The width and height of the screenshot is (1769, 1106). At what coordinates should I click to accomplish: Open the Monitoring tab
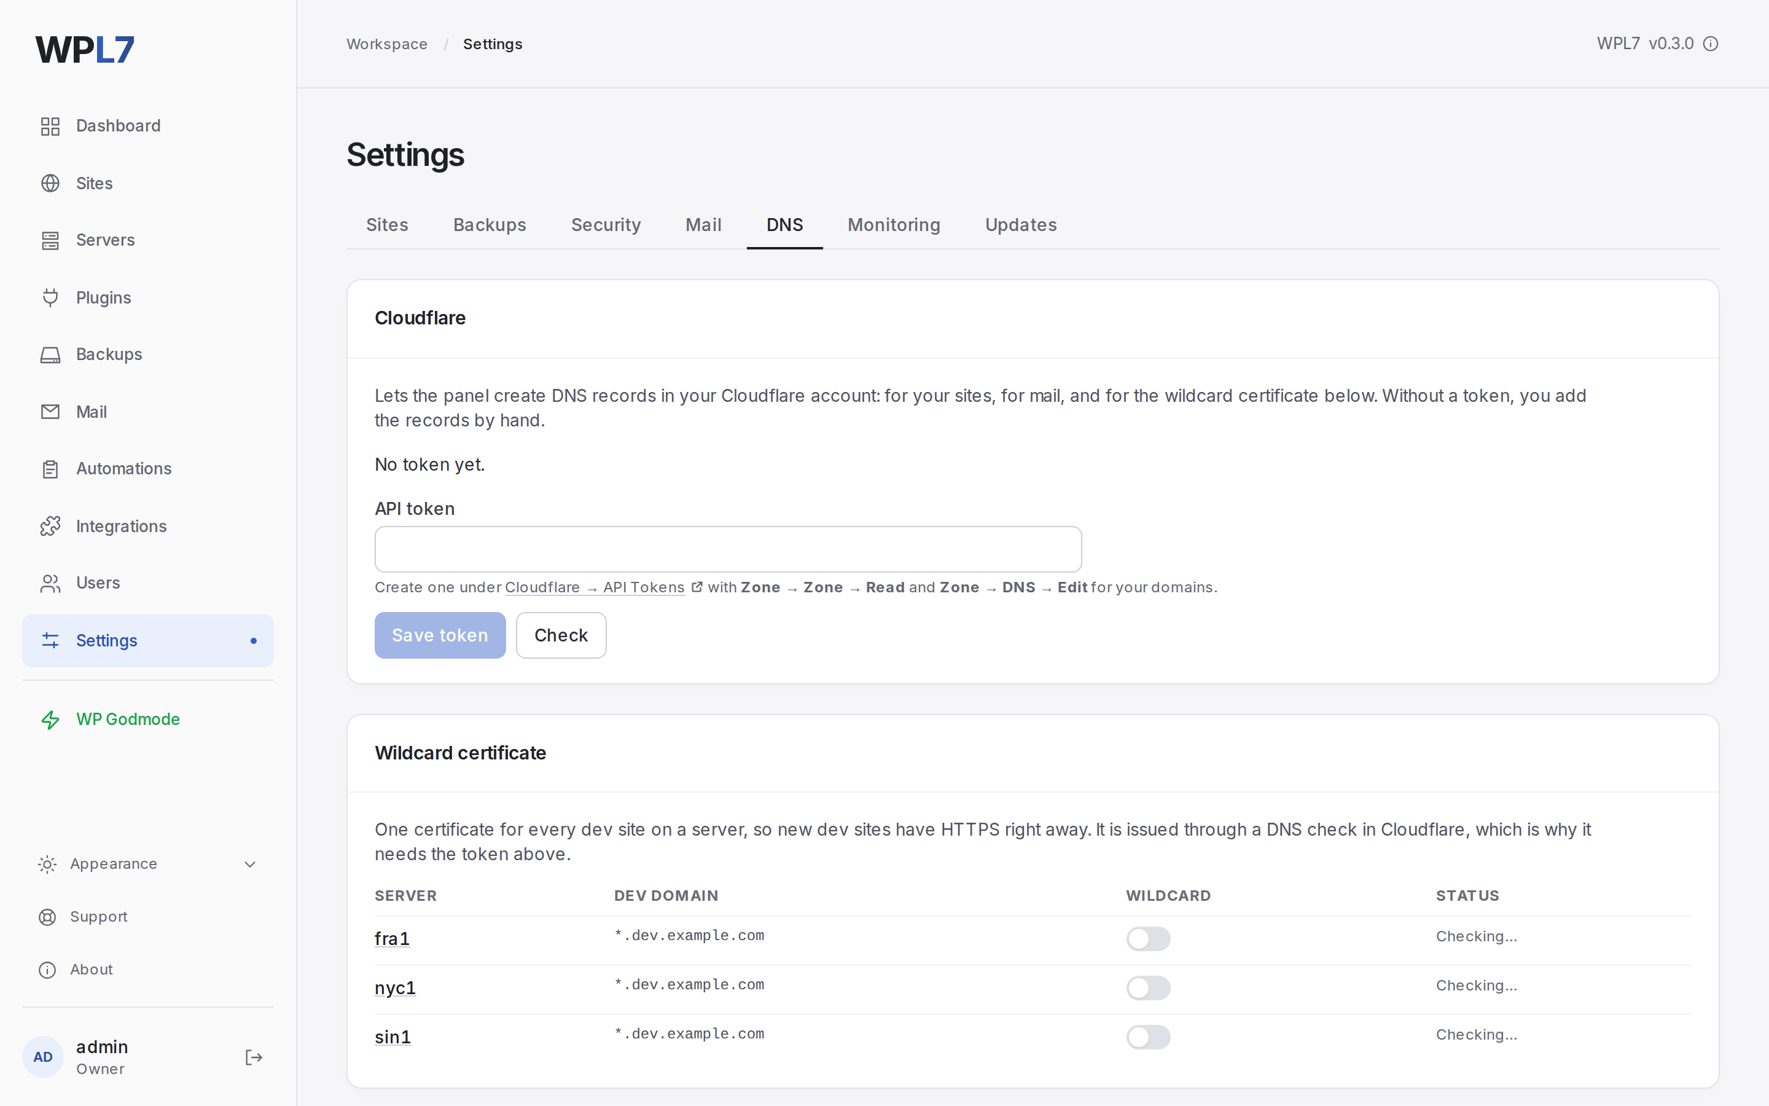[x=893, y=224]
